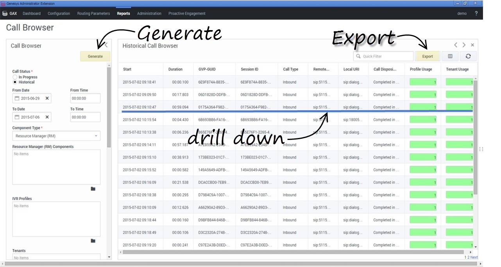The height and width of the screenshot is (267, 501).
Task: Click the refresh icon in Historical Call Browser
Action: coord(468,56)
